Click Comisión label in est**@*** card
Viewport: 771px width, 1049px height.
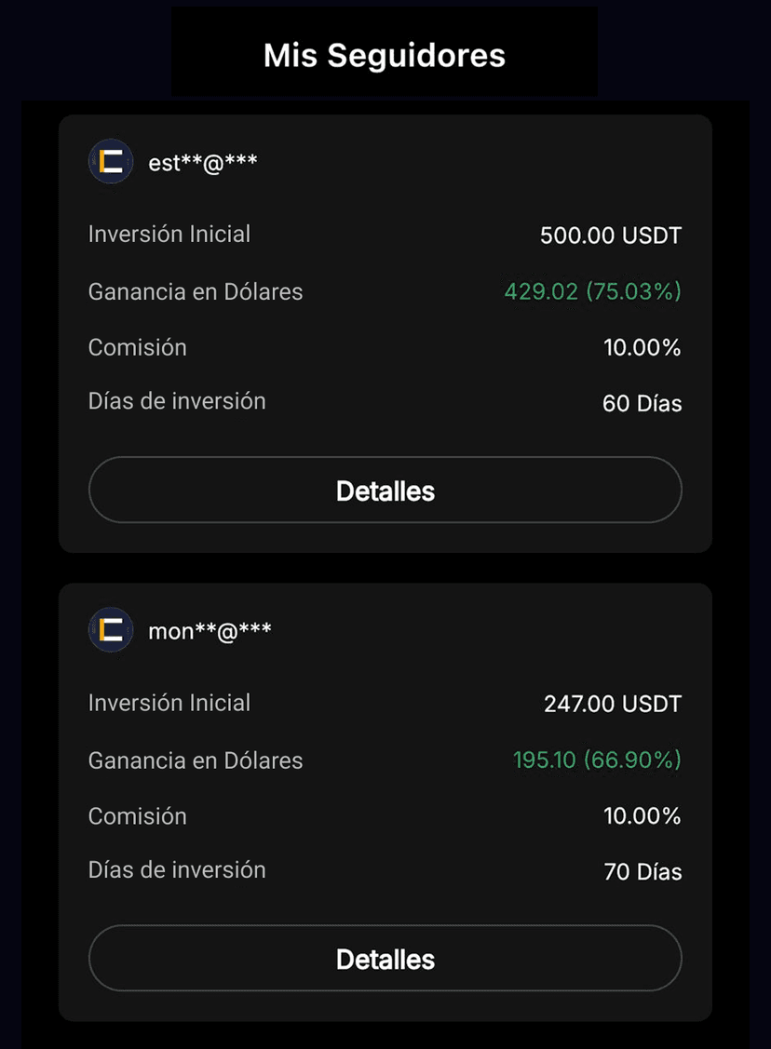click(x=138, y=347)
